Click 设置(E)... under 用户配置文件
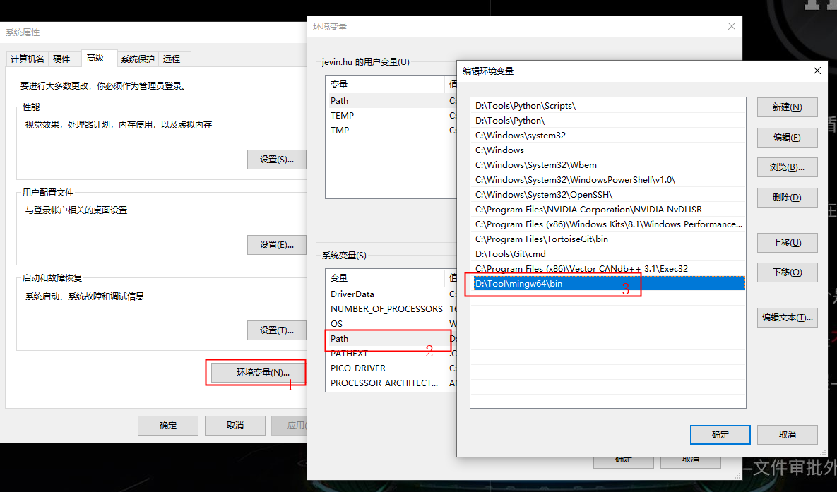 point(276,245)
